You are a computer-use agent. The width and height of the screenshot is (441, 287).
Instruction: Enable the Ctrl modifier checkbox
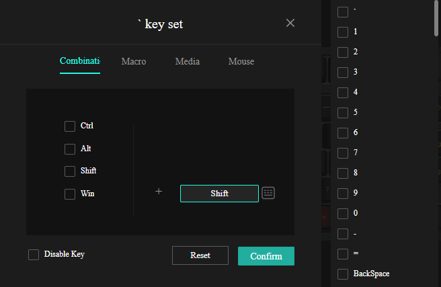(x=70, y=126)
